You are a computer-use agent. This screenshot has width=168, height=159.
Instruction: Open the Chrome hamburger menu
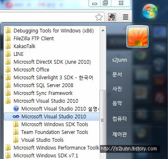[125, 17]
